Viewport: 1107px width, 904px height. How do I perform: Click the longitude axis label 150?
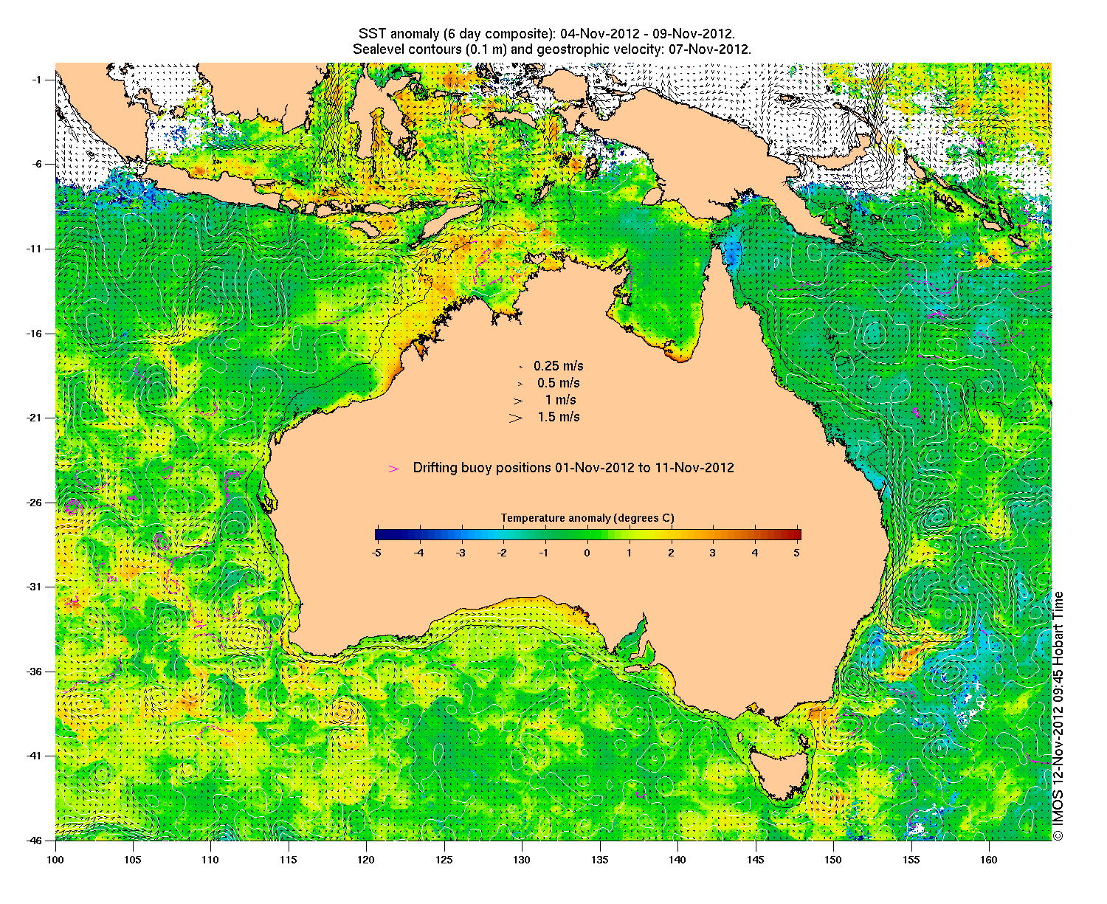pyautogui.click(x=833, y=860)
